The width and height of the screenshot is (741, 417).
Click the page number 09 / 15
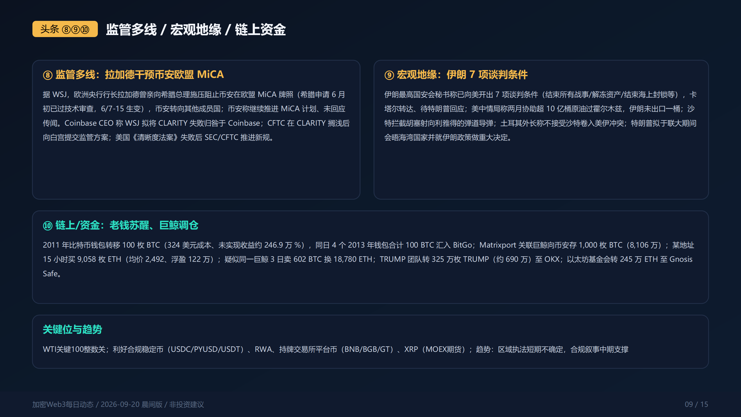pos(696,405)
